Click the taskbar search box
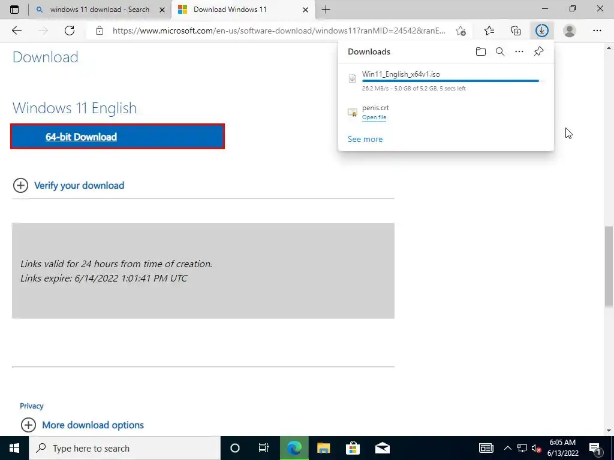614x460 pixels. pyautogui.click(x=125, y=448)
